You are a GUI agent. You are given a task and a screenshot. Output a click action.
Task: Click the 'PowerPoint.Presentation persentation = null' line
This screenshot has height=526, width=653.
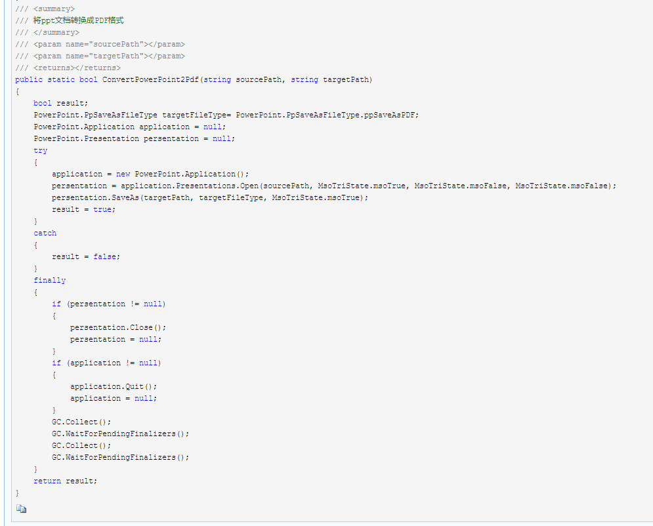coord(135,138)
